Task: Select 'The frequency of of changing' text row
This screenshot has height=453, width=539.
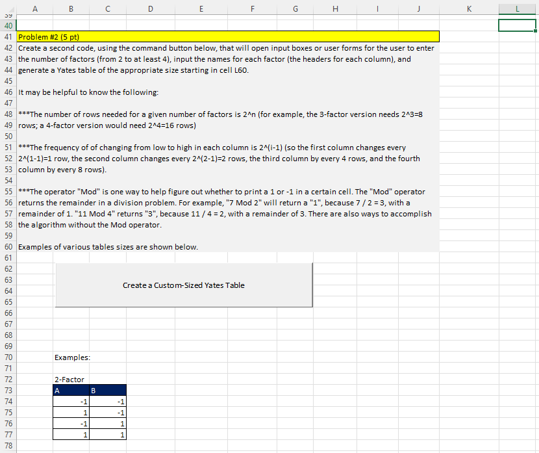Action: (228, 148)
